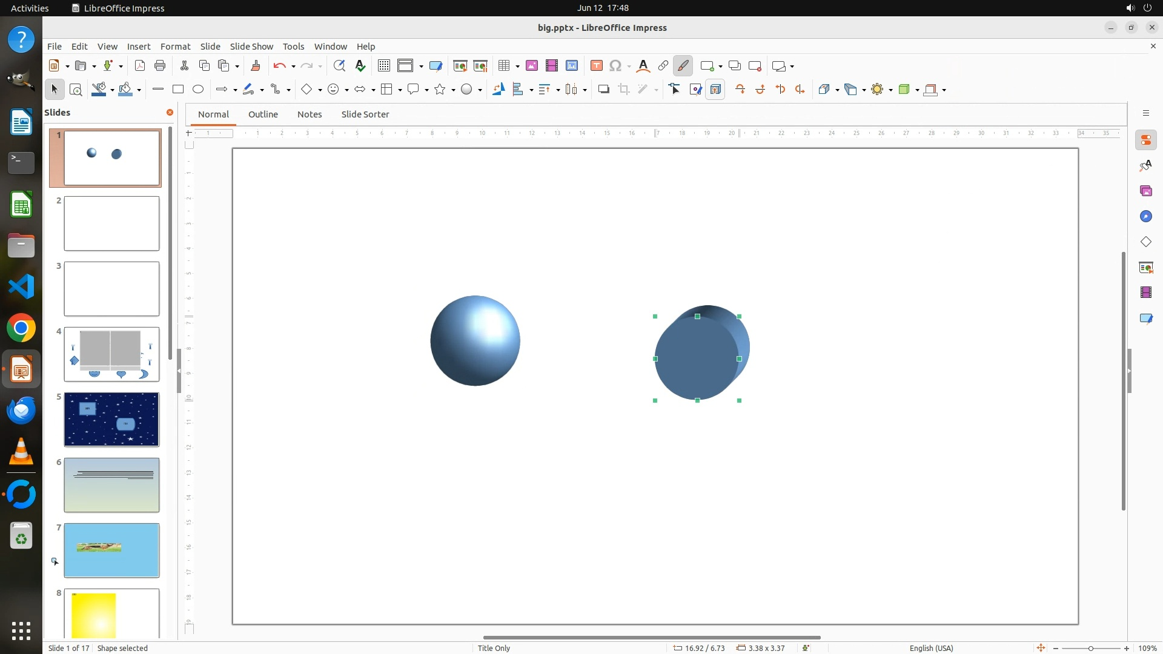The height and width of the screenshot is (654, 1163).
Task: Switch to the Outline view tab
Action: [x=263, y=114]
